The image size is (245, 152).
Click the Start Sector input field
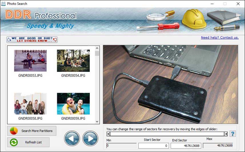point(154,146)
